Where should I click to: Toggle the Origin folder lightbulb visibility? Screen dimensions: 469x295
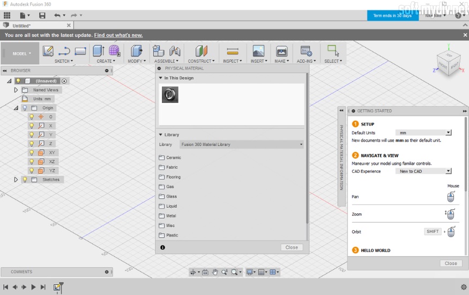(x=25, y=108)
